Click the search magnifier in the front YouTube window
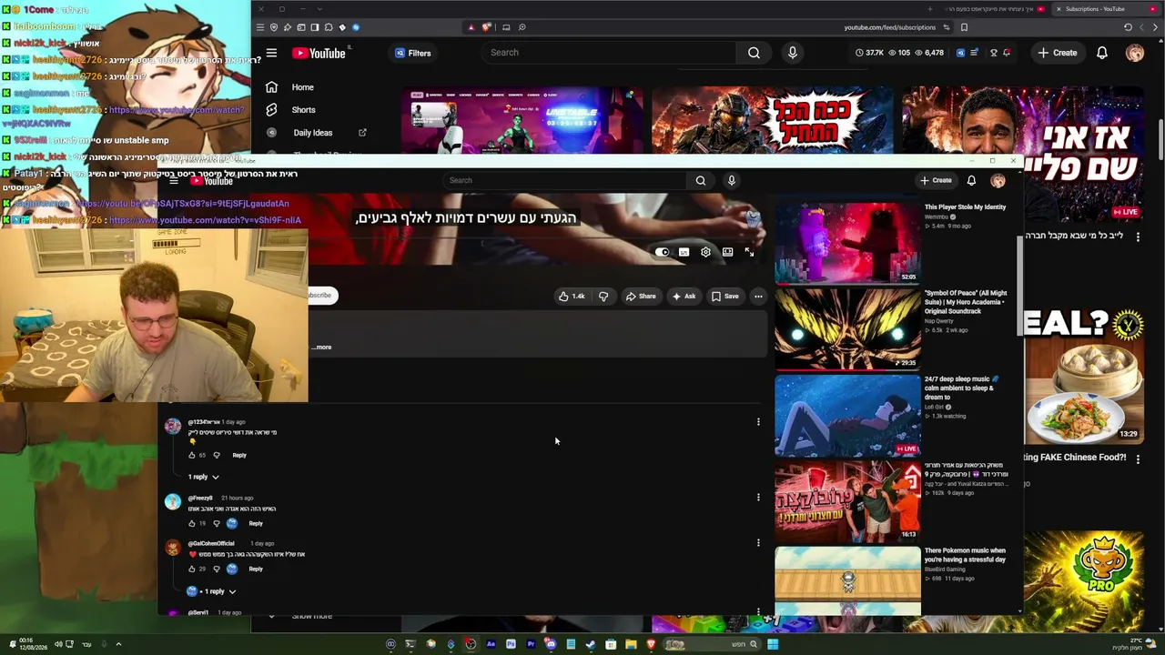Image resolution: width=1165 pixels, height=655 pixels. (x=701, y=180)
